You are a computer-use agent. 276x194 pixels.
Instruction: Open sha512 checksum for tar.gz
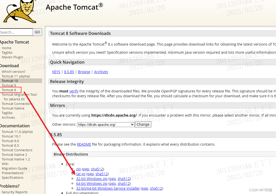tap(102, 174)
